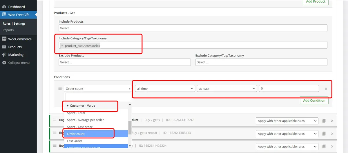Image resolution: width=348 pixels, height=153 pixels.
Task: Click the order count value field
Action: [x=289, y=88]
